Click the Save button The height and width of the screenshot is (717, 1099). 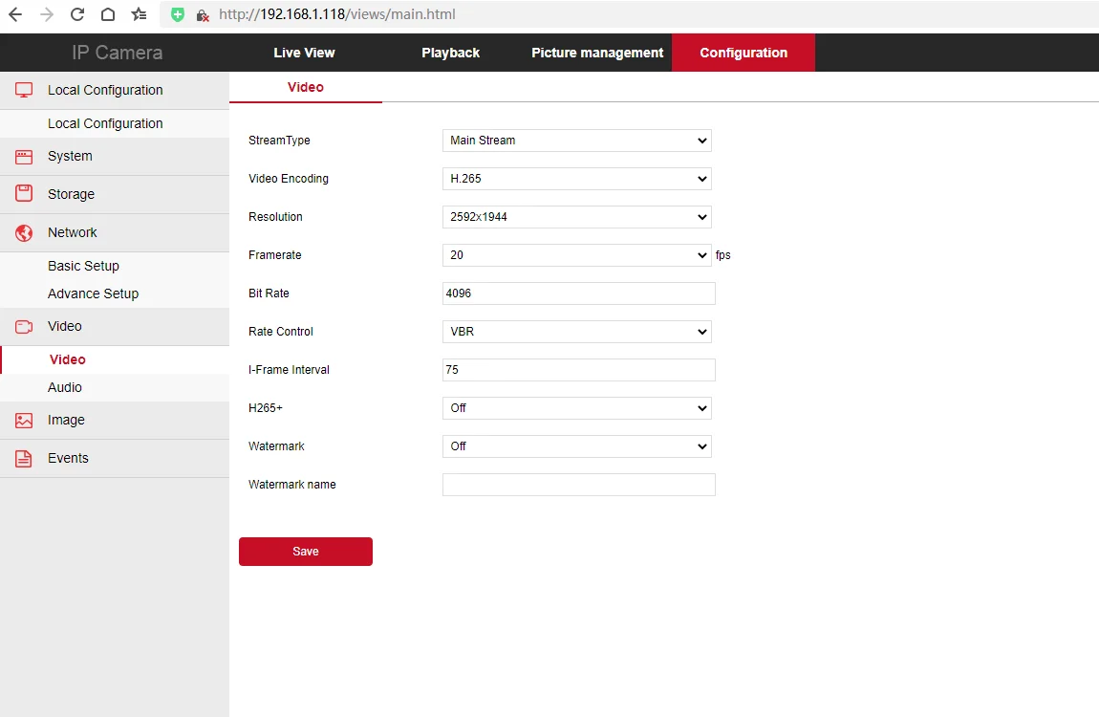pyautogui.click(x=306, y=552)
